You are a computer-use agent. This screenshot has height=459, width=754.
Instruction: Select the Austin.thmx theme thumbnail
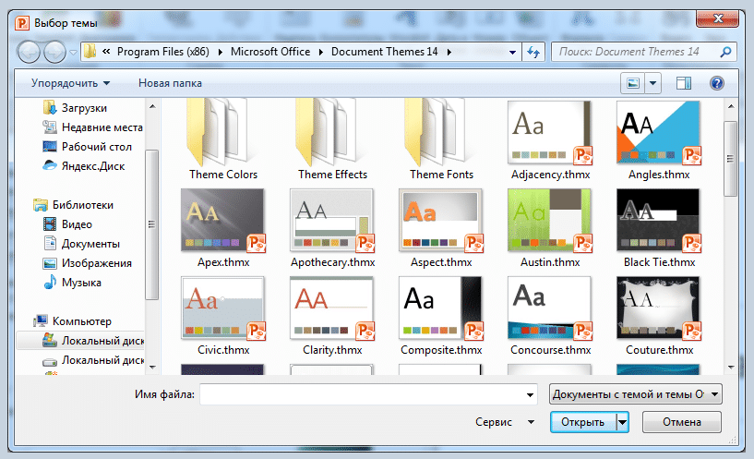550,221
